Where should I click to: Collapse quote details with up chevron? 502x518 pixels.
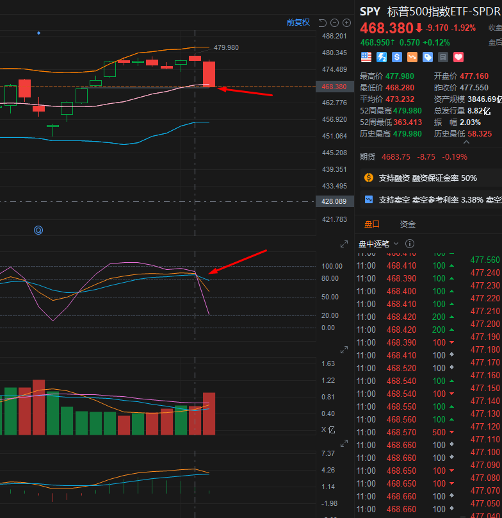(466, 142)
